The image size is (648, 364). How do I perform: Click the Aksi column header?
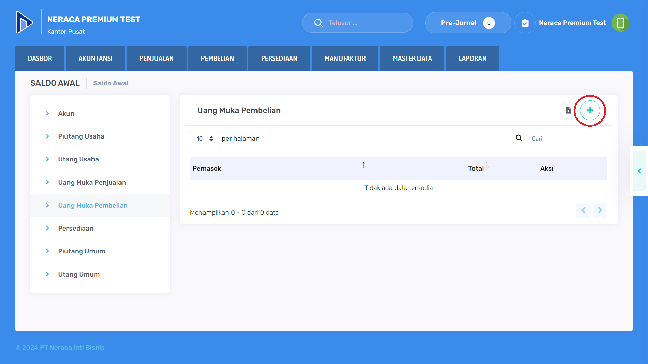click(547, 168)
